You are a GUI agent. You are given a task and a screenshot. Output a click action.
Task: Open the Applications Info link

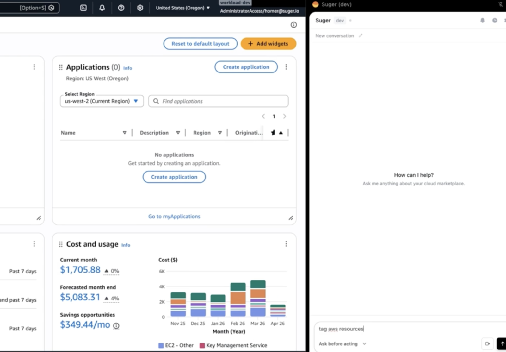click(128, 68)
